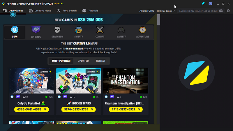Open the Phantom Investigation thumbnail
This screenshot has width=233, height=131.
point(126,81)
